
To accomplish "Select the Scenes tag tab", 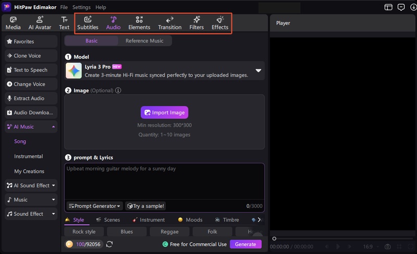I will pyautogui.click(x=108, y=220).
